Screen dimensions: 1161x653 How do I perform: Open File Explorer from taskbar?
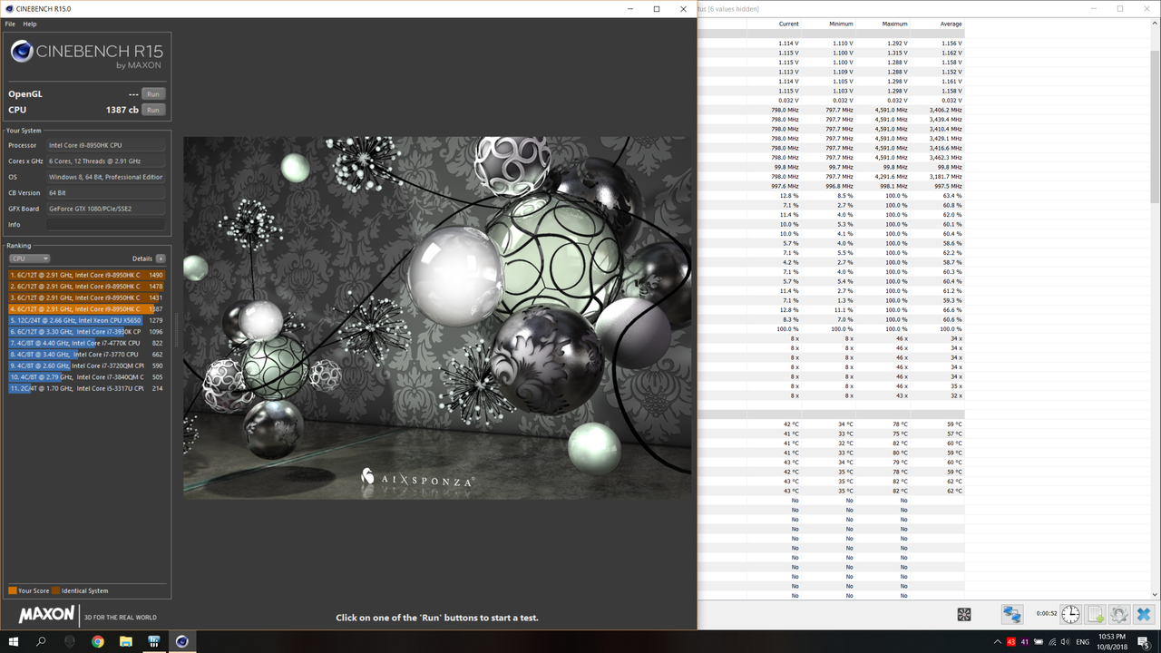click(126, 641)
